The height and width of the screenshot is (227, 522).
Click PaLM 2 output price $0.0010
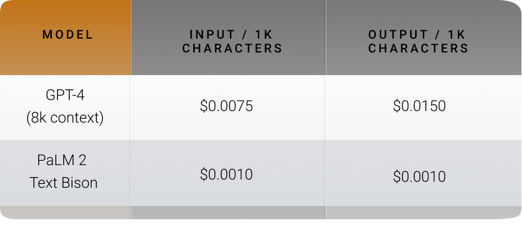point(419,177)
